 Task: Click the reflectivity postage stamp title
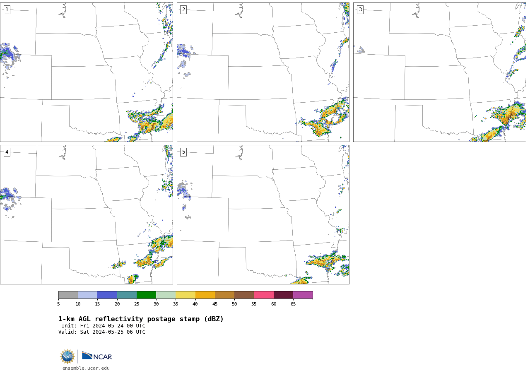pos(141,319)
